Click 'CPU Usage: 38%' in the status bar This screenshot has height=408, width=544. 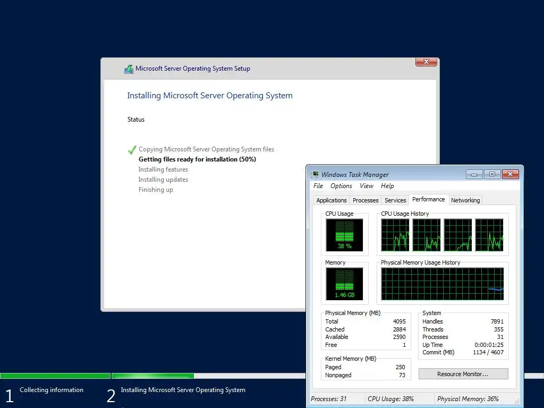pos(390,399)
